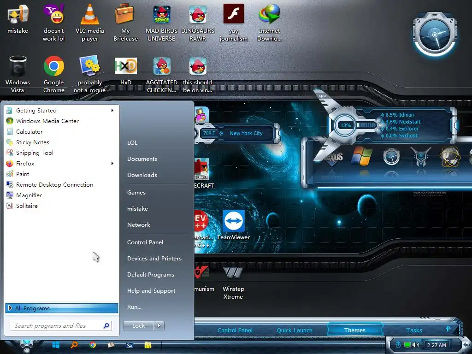Expand All Programs list
The width and height of the screenshot is (472, 354).
[61, 308]
